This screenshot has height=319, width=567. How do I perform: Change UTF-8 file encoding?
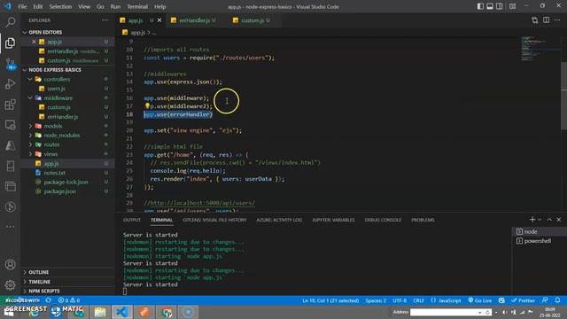400,300
